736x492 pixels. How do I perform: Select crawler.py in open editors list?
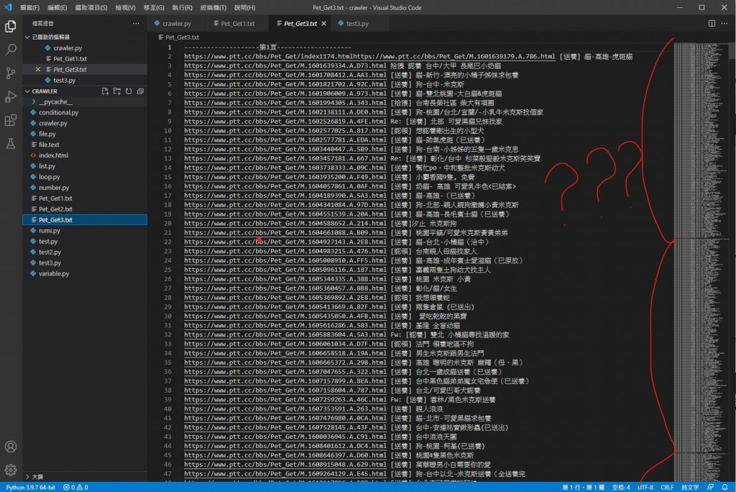67,48
